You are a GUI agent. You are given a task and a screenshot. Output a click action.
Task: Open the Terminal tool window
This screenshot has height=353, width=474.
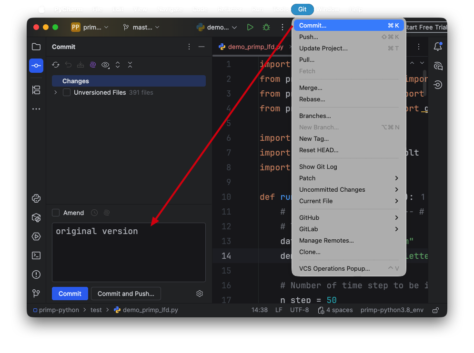point(36,255)
